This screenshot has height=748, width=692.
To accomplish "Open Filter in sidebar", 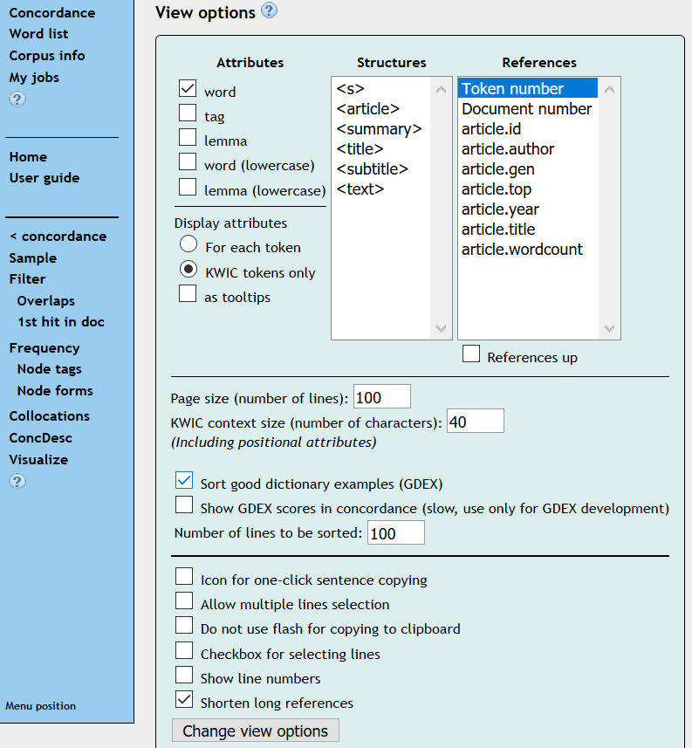I will [28, 278].
